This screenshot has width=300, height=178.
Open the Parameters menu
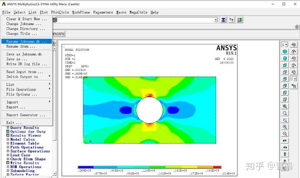[x=103, y=13]
